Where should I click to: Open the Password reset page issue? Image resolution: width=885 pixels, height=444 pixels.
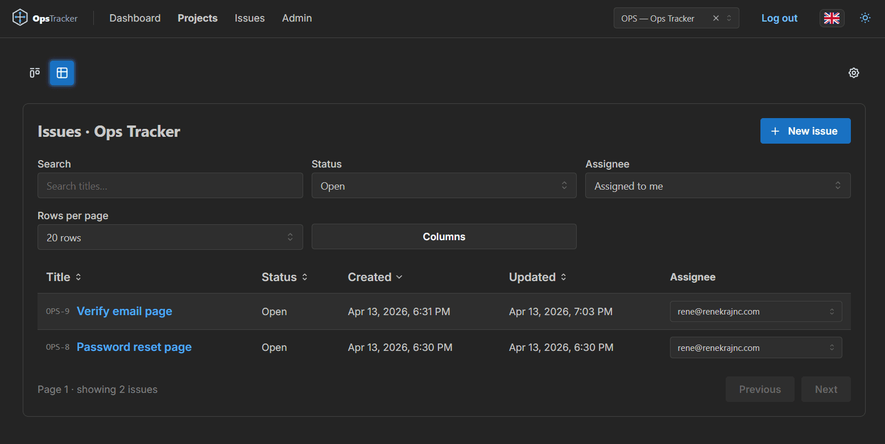(134, 347)
